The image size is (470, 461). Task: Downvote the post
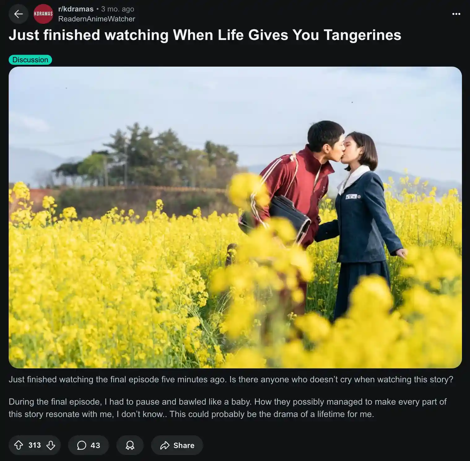(51, 445)
